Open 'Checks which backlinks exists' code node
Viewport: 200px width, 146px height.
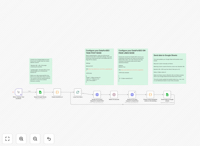point(150,95)
